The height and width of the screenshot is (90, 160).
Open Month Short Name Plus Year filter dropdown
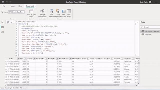click(x=112, y=59)
